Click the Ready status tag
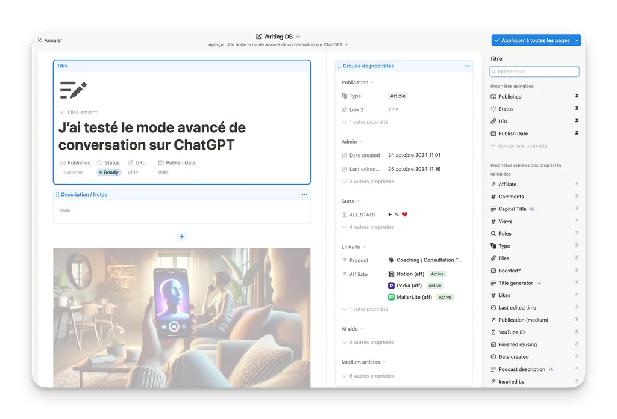The height and width of the screenshot is (419, 617). [x=109, y=173]
